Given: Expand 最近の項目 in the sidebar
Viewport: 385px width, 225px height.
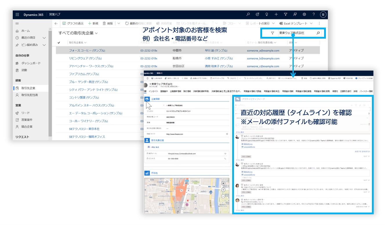Looking at the screenshot, I should [x=44, y=38].
